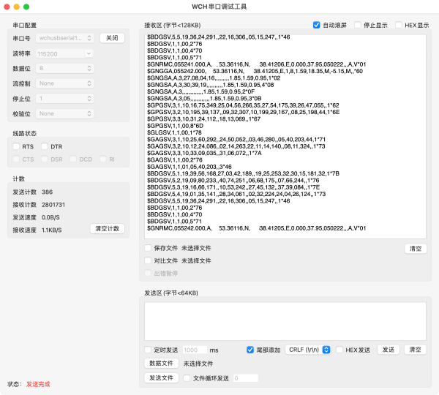Click the file loop count field
The height and width of the screenshot is (395, 439).
(246, 378)
